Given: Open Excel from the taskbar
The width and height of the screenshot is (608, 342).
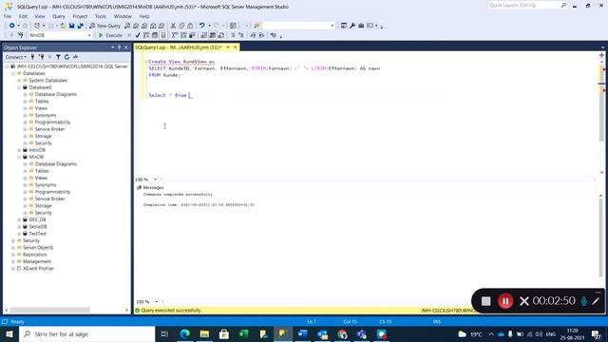Looking at the screenshot, I should pyautogui.click(x=244, y=333).
